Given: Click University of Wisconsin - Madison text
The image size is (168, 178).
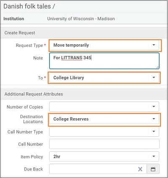Looking at the screenshot, I should point(81,19).
